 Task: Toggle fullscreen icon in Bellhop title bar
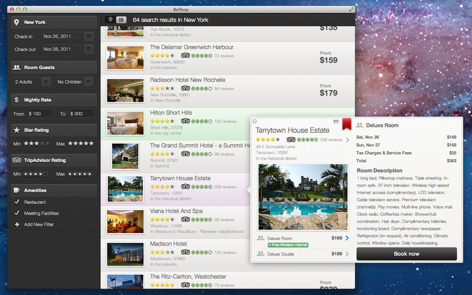point(351,9)
